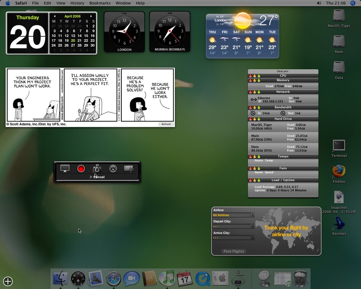Viewport: 361px width, 289px height.
Task: Open Spotlight search in menu bar
Action: click(x=353, y=3)
